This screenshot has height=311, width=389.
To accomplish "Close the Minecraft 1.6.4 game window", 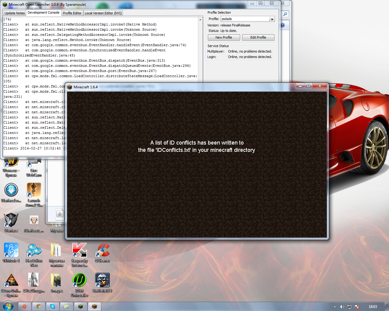I will (x=320, y=86).
